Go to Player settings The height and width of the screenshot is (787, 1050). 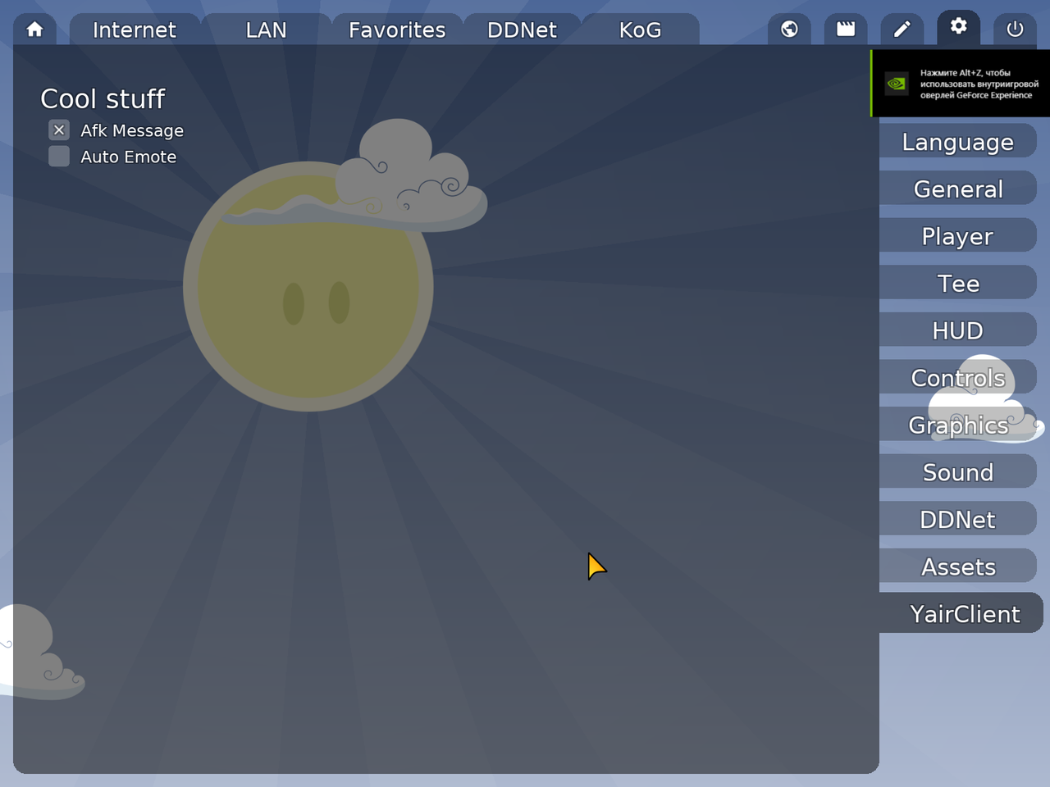958,236
